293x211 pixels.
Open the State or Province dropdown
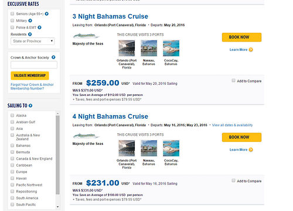(32, 41)
